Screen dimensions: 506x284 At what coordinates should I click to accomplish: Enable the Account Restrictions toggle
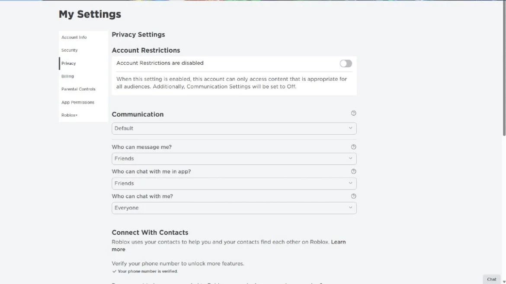point(346,63)
